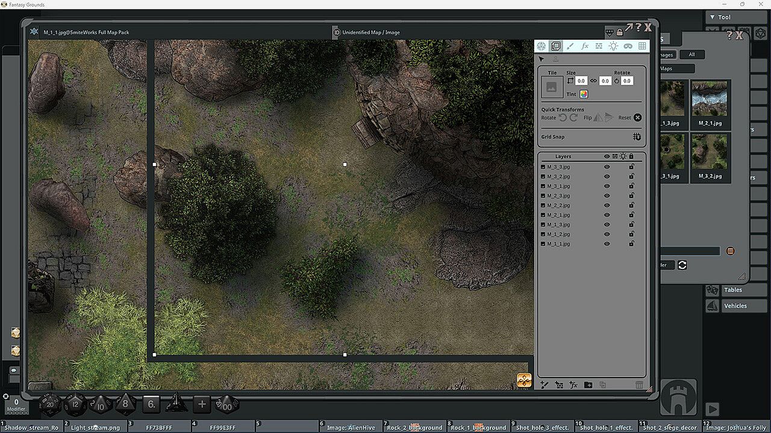Image resolution: width=771 pixels, height=433 pixels.
Task: Click the Grid Snap magnet icon
Action: coord(637,137)
